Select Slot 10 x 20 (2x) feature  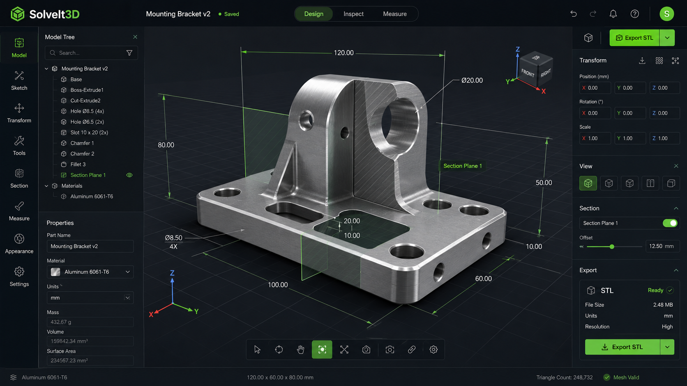pyautogui.click(x=89, y=133)
